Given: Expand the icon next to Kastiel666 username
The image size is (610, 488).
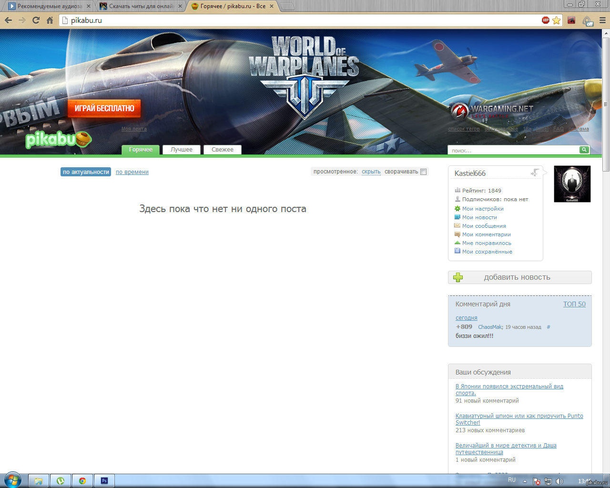Looking at the screenshot, I should 535,173.
